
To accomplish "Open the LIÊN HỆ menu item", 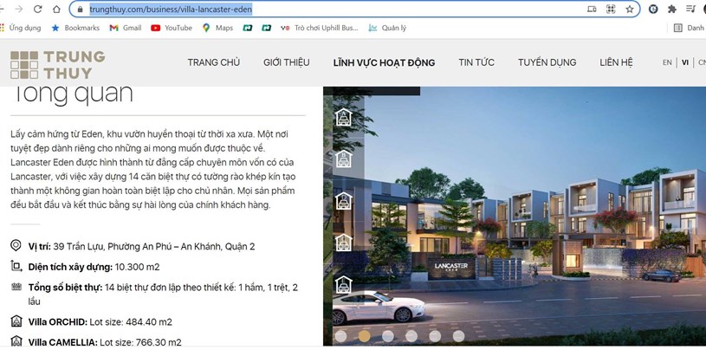I will click(616, 62).
